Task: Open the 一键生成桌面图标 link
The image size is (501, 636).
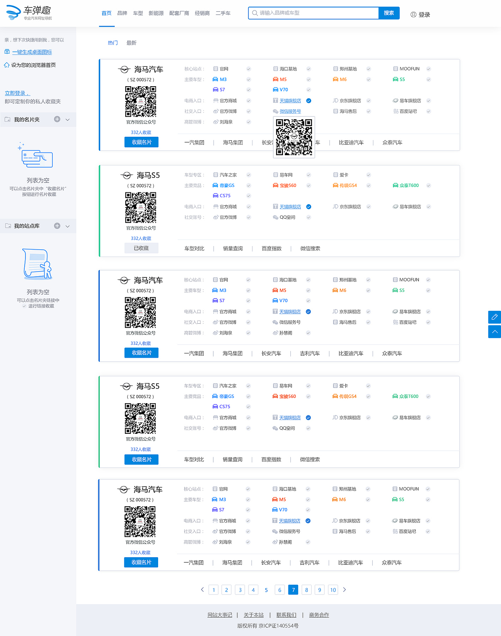Action: click(x=32, y=52)
